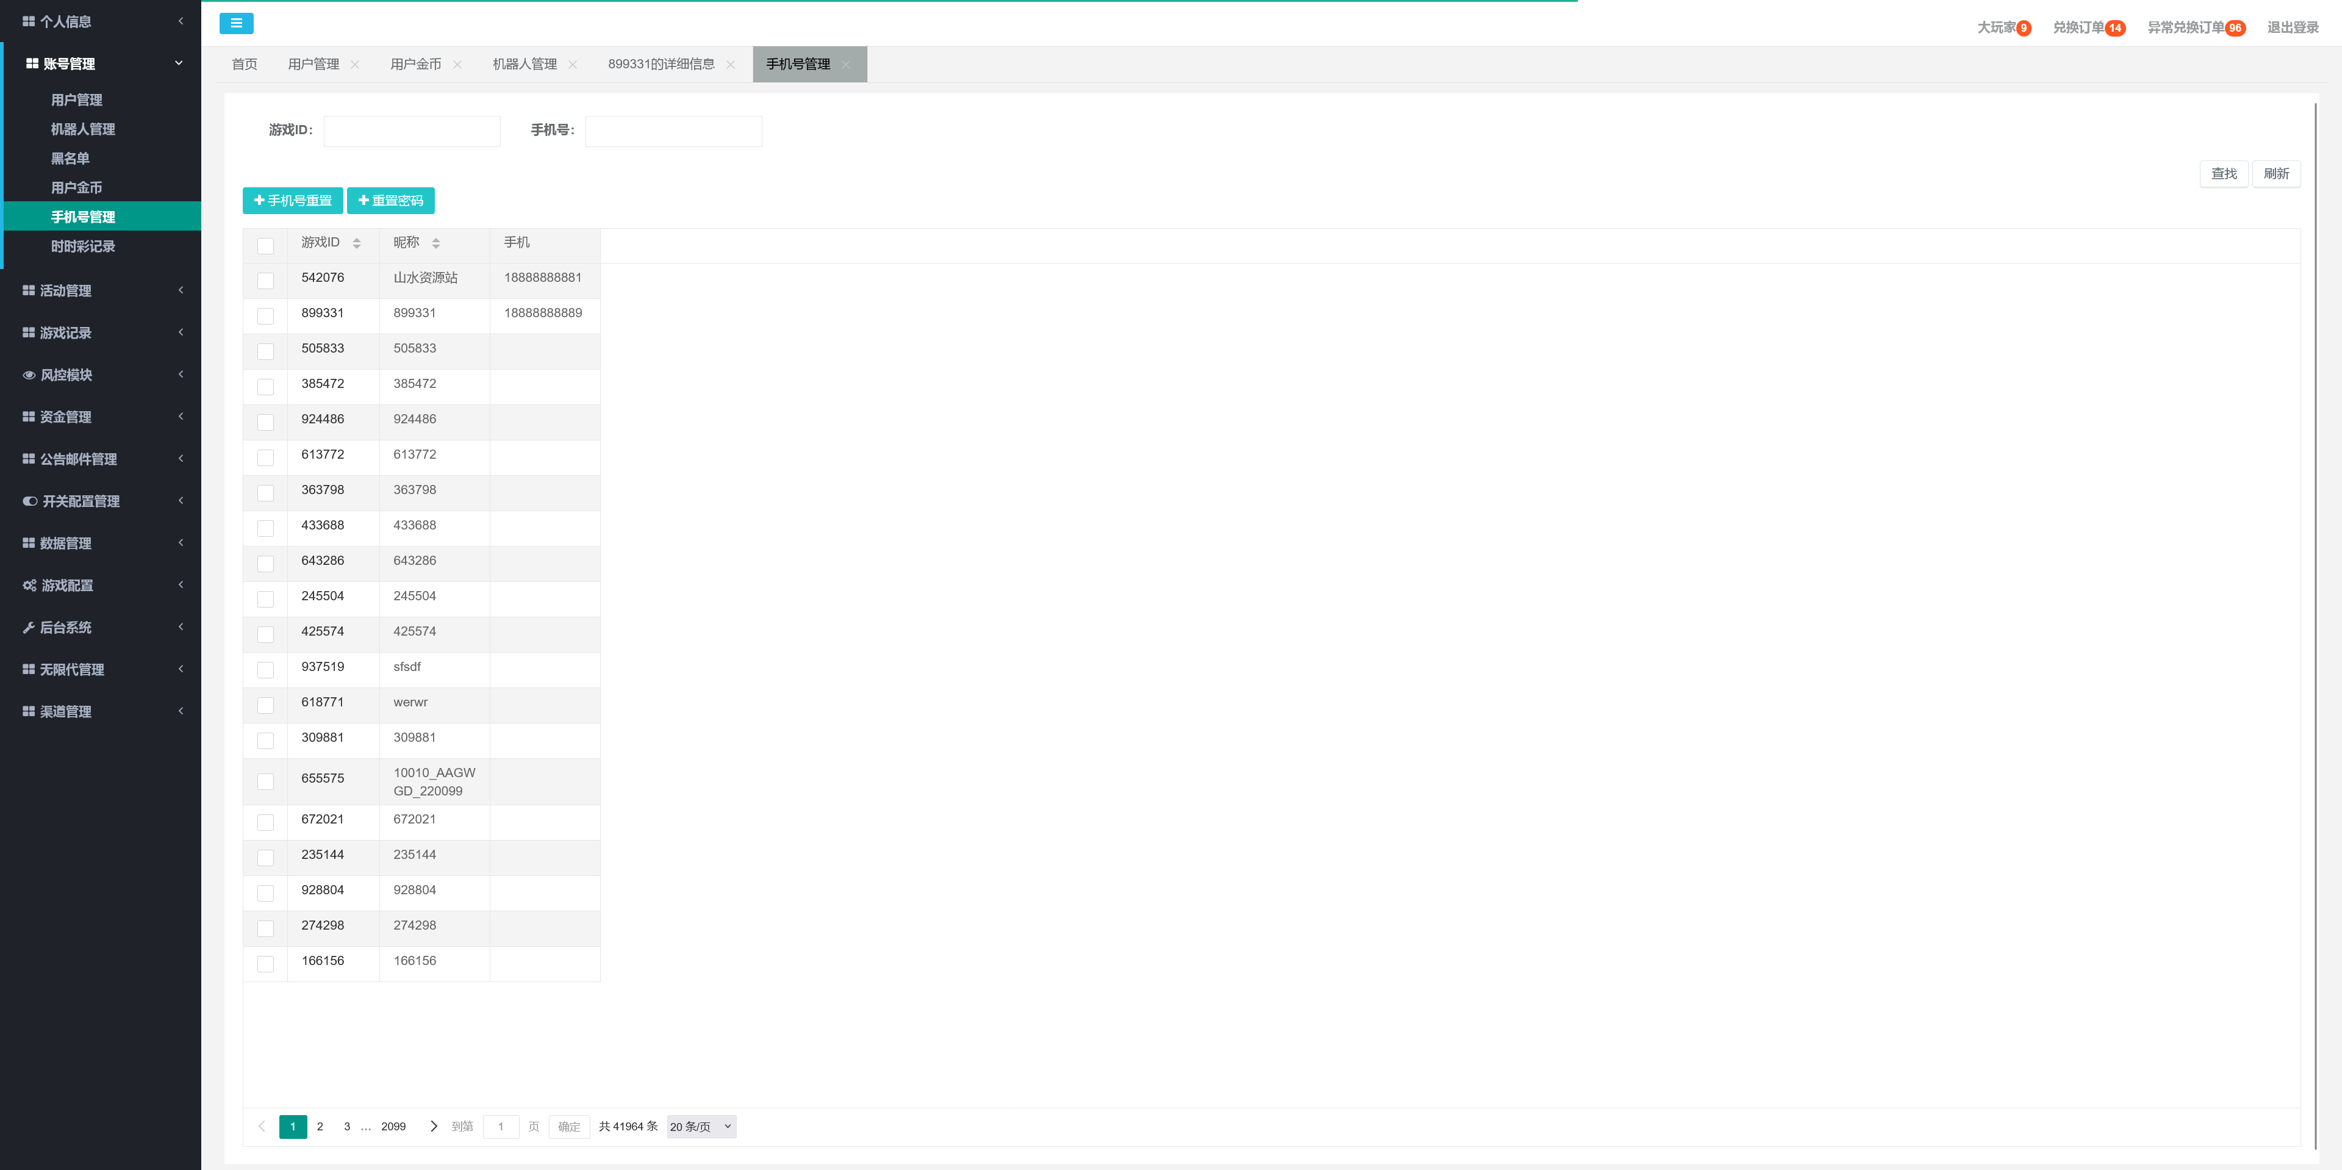The image size is (2342, 1170).
Task: Click the 重置密码 button
Action: (x=391, y=201)
